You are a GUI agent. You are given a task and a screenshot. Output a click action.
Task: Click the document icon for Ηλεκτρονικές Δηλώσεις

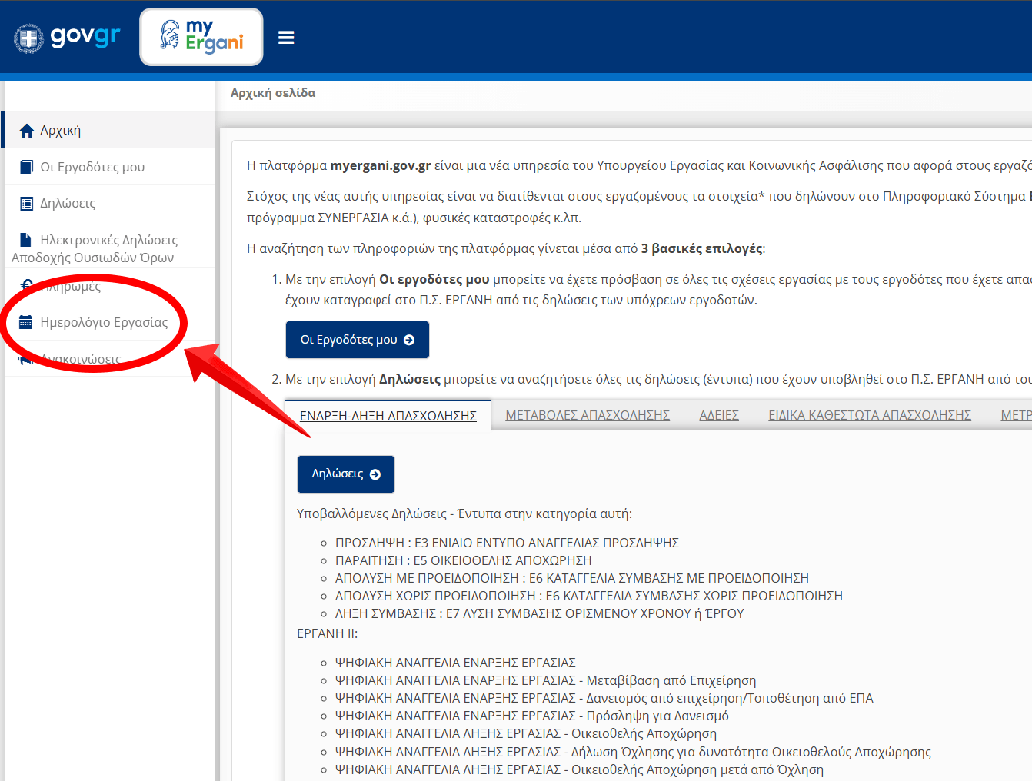coord(27,240)
